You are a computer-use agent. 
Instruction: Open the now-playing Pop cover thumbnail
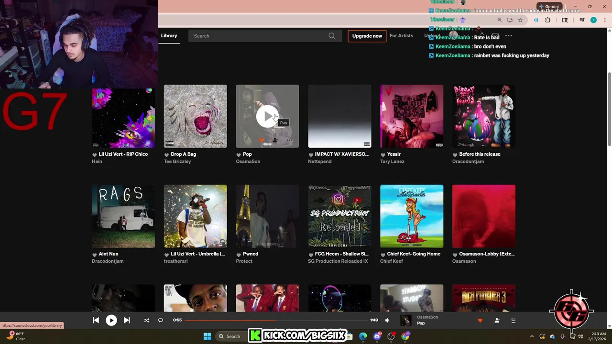(406, 321)
